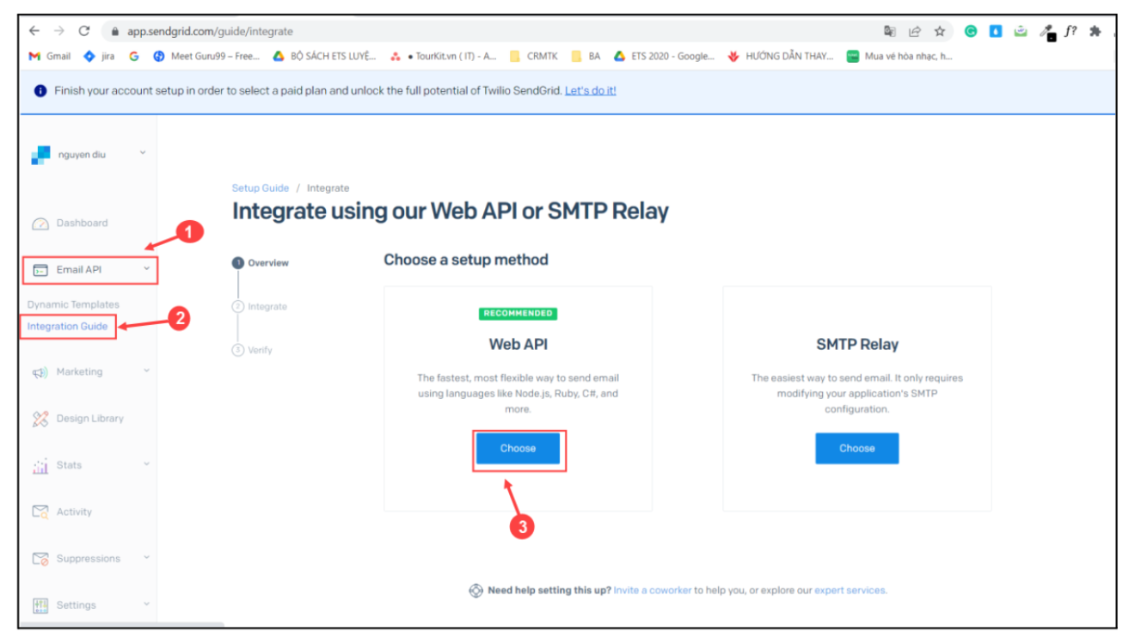Click the browser forward arrow
Viewport: 1135px width, 644px height.
click(x=59, y=31)
